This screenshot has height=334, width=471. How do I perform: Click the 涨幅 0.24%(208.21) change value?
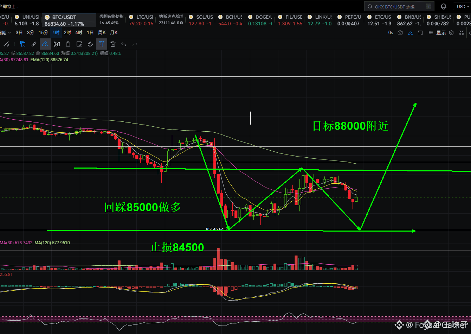tap(79, 53)
